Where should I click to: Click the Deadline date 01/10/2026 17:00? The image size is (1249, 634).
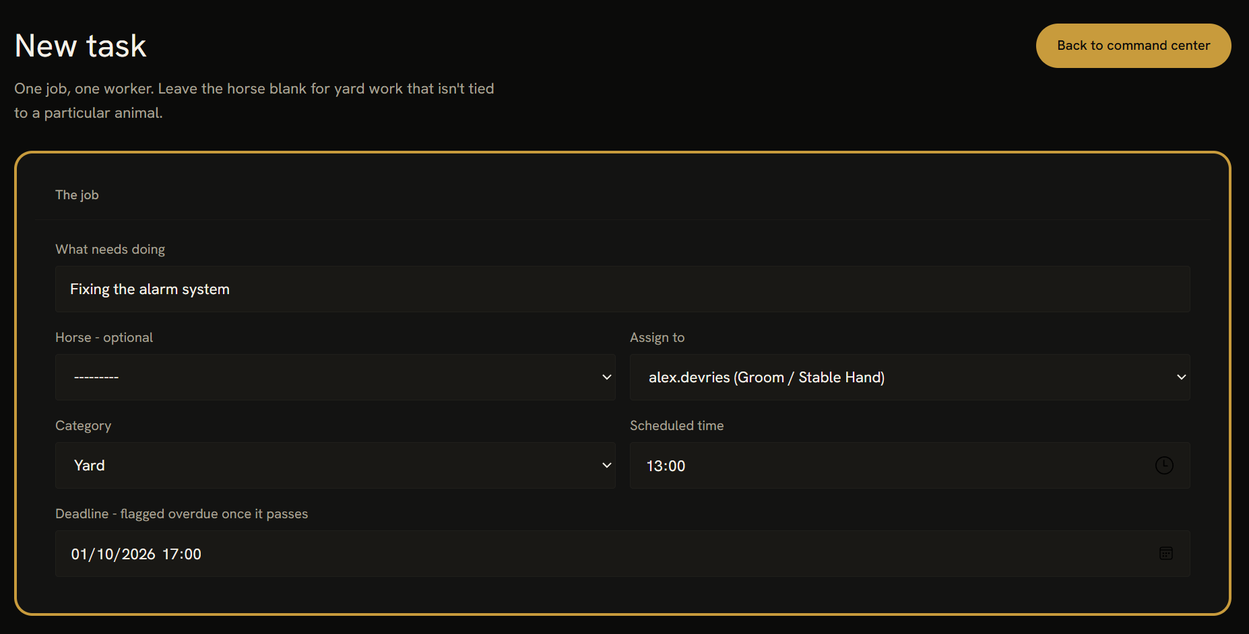pyautogui.click(x=136, y=554)
